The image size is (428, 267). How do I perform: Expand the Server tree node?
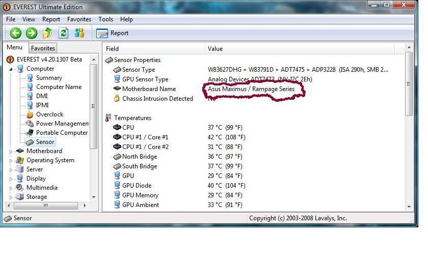[11, 170]
